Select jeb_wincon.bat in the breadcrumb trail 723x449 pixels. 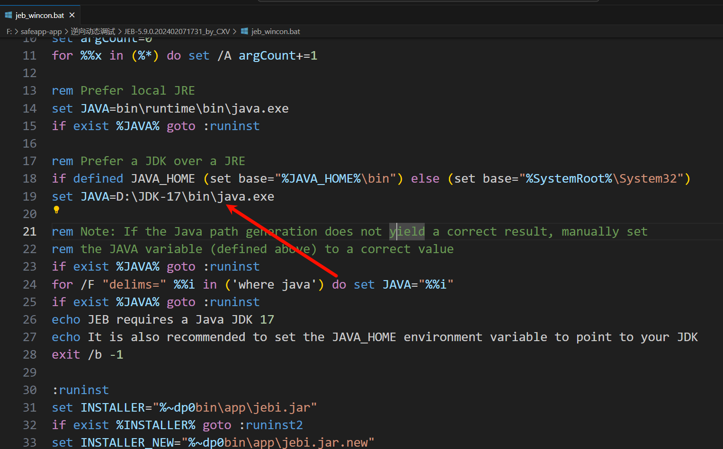275,31
